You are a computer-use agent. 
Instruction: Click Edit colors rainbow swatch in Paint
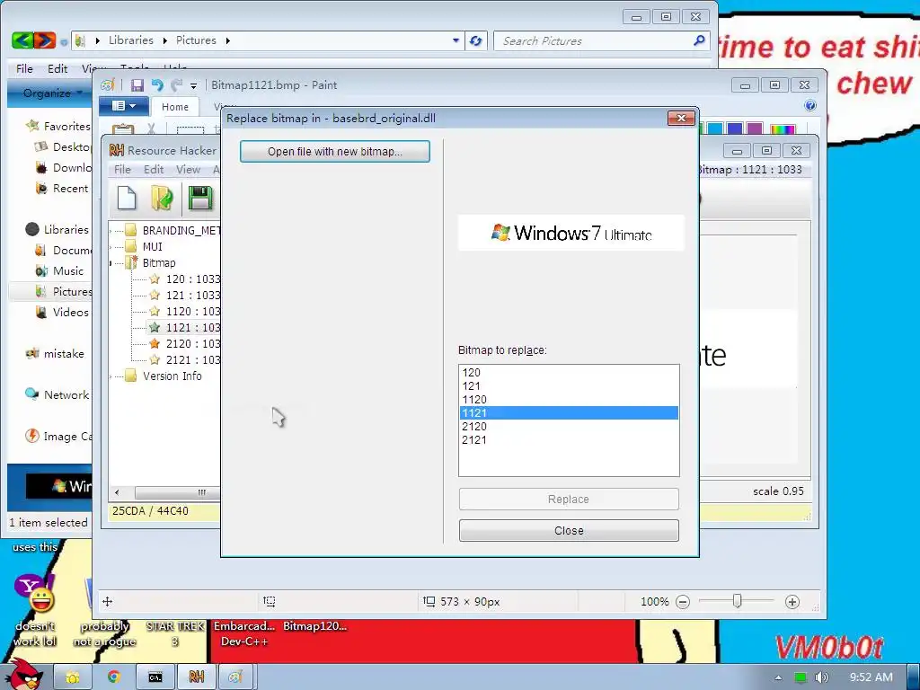783,129
